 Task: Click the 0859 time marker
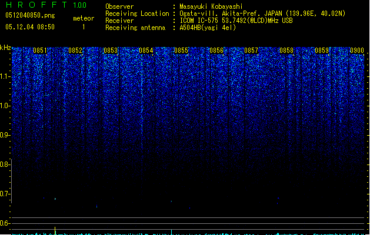(322, 51)
